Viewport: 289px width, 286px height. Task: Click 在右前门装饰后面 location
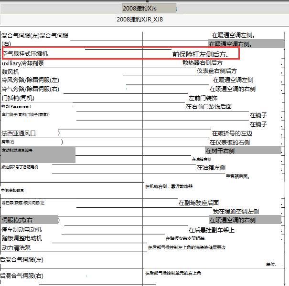pos(209,106)
